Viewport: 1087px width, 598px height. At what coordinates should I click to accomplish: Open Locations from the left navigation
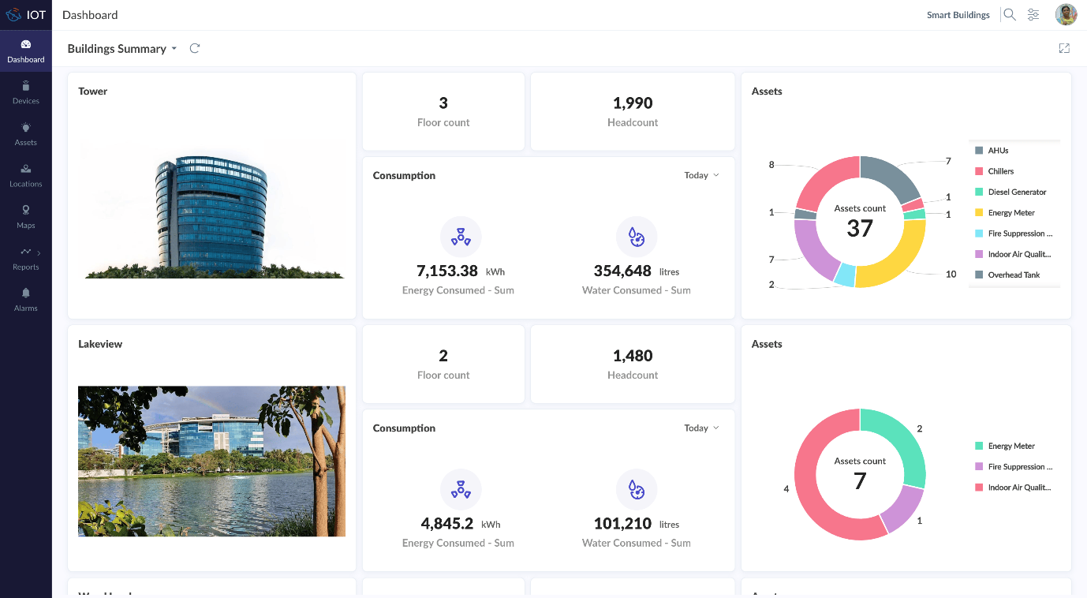point(25,175)
